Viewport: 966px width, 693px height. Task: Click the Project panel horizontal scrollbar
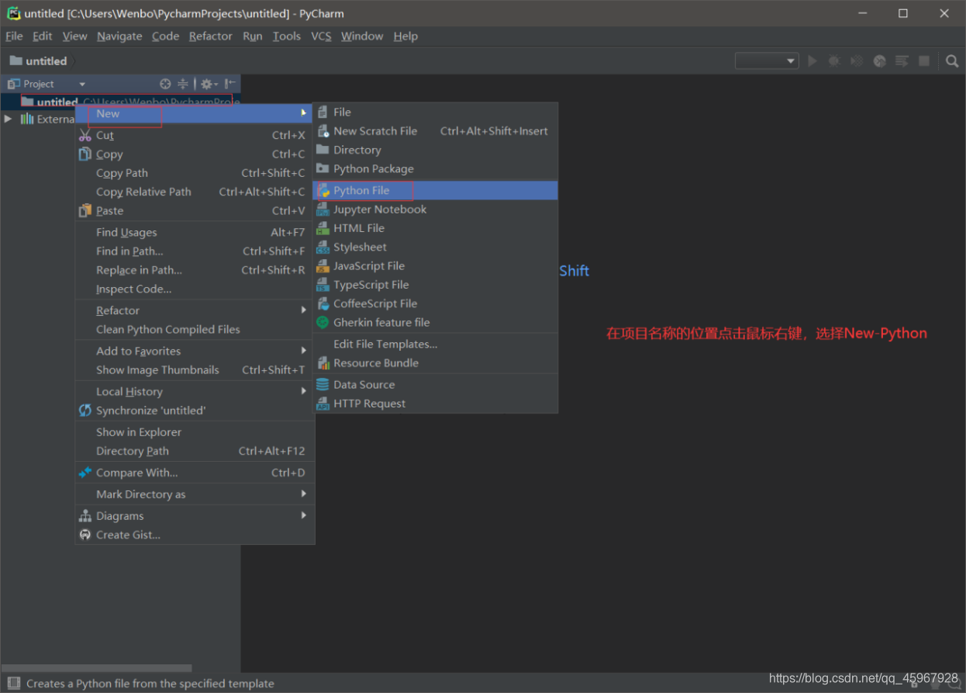(96, 667)
